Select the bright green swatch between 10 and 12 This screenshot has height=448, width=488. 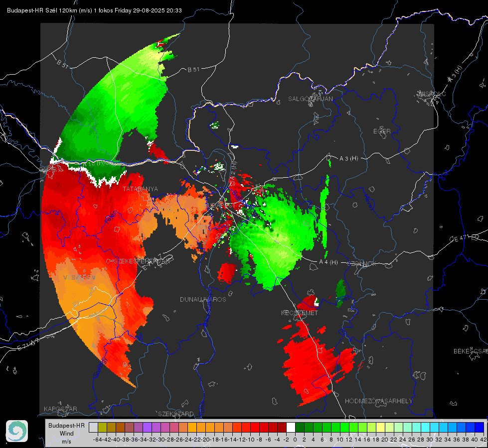pos(344,428)
